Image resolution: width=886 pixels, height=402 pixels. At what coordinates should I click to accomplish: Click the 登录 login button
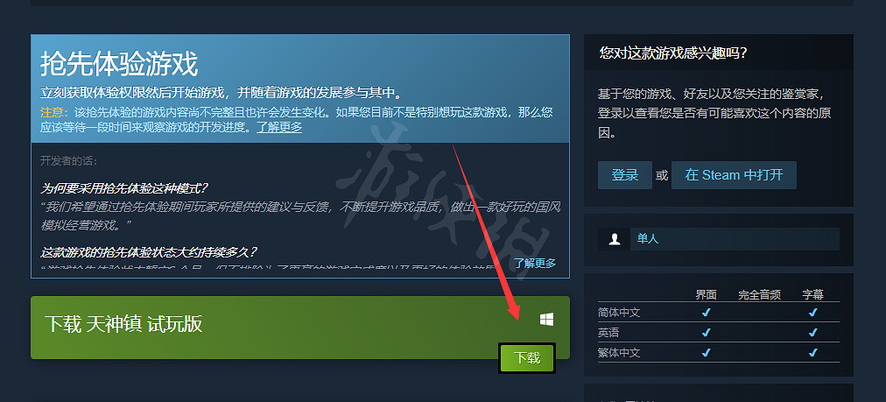click(x=624, y=175)
